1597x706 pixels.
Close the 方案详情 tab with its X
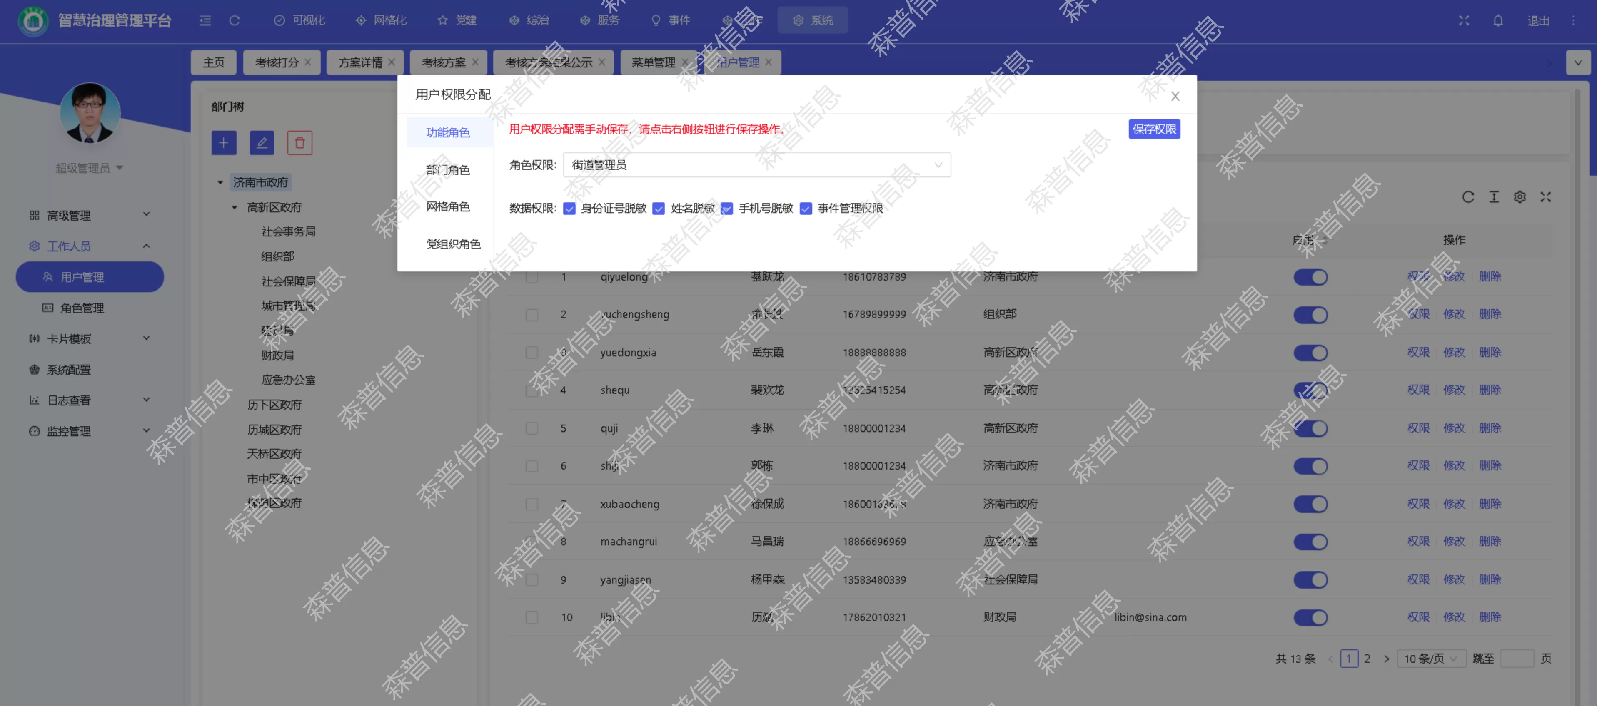pyautogui.click(x=391, y=62)
